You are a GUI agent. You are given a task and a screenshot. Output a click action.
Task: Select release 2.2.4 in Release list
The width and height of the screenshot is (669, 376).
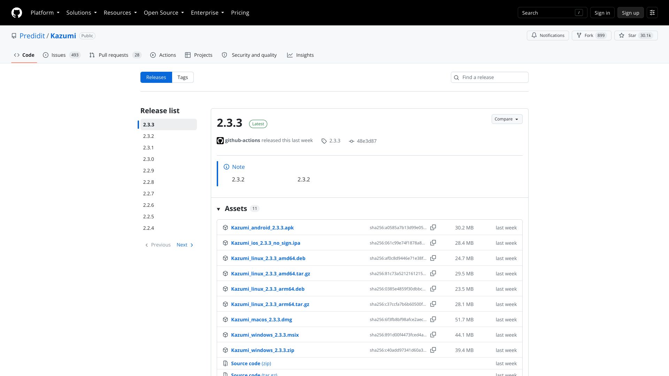[169, 228]
